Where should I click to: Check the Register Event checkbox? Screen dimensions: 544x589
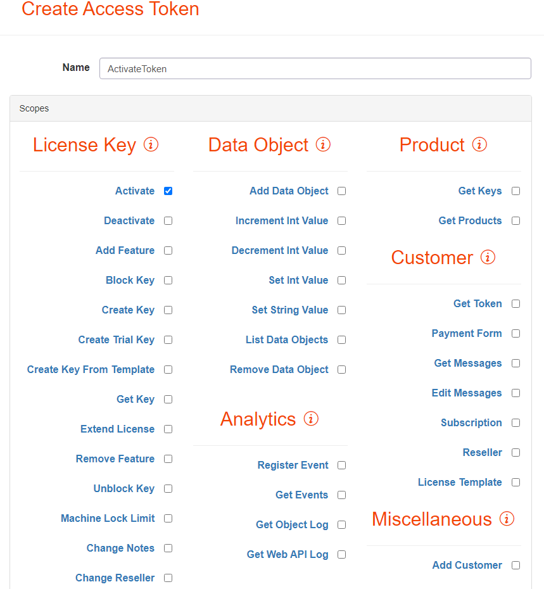[342, 465]
